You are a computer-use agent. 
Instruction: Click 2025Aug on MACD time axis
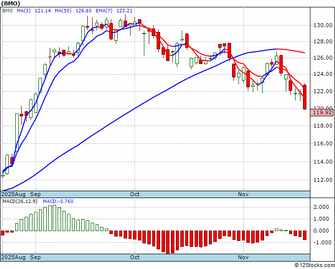pos(13,257)
